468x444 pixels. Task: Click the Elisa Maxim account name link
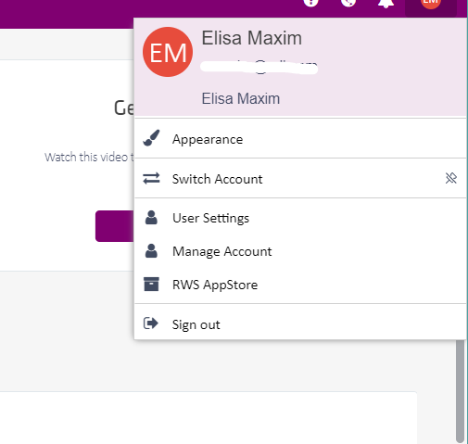pos(241,99)
